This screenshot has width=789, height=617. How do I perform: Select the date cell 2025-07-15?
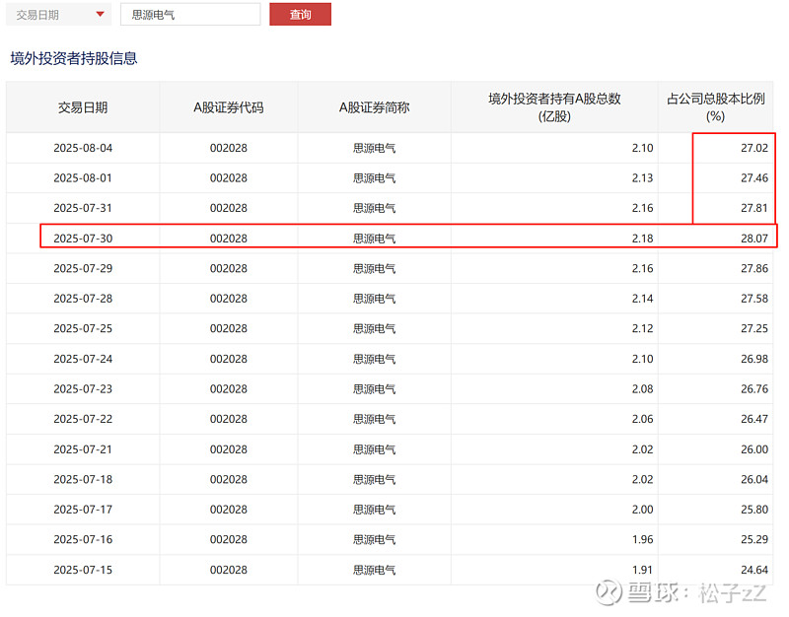pos(83,570)
